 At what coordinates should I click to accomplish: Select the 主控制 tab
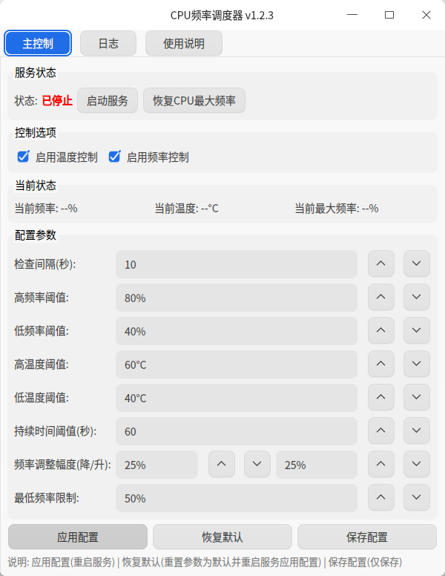(38, 43)
